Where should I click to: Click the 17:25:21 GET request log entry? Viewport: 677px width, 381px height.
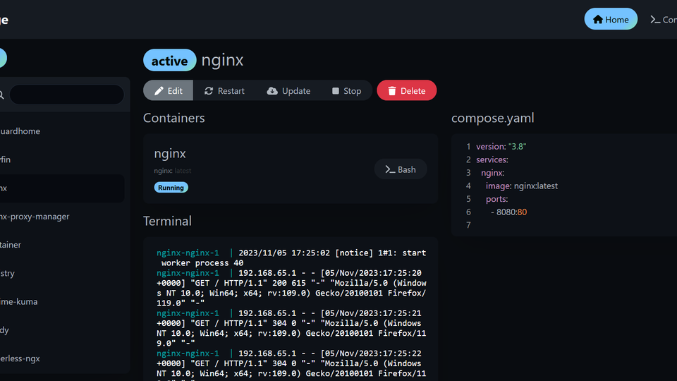(291, 328)
